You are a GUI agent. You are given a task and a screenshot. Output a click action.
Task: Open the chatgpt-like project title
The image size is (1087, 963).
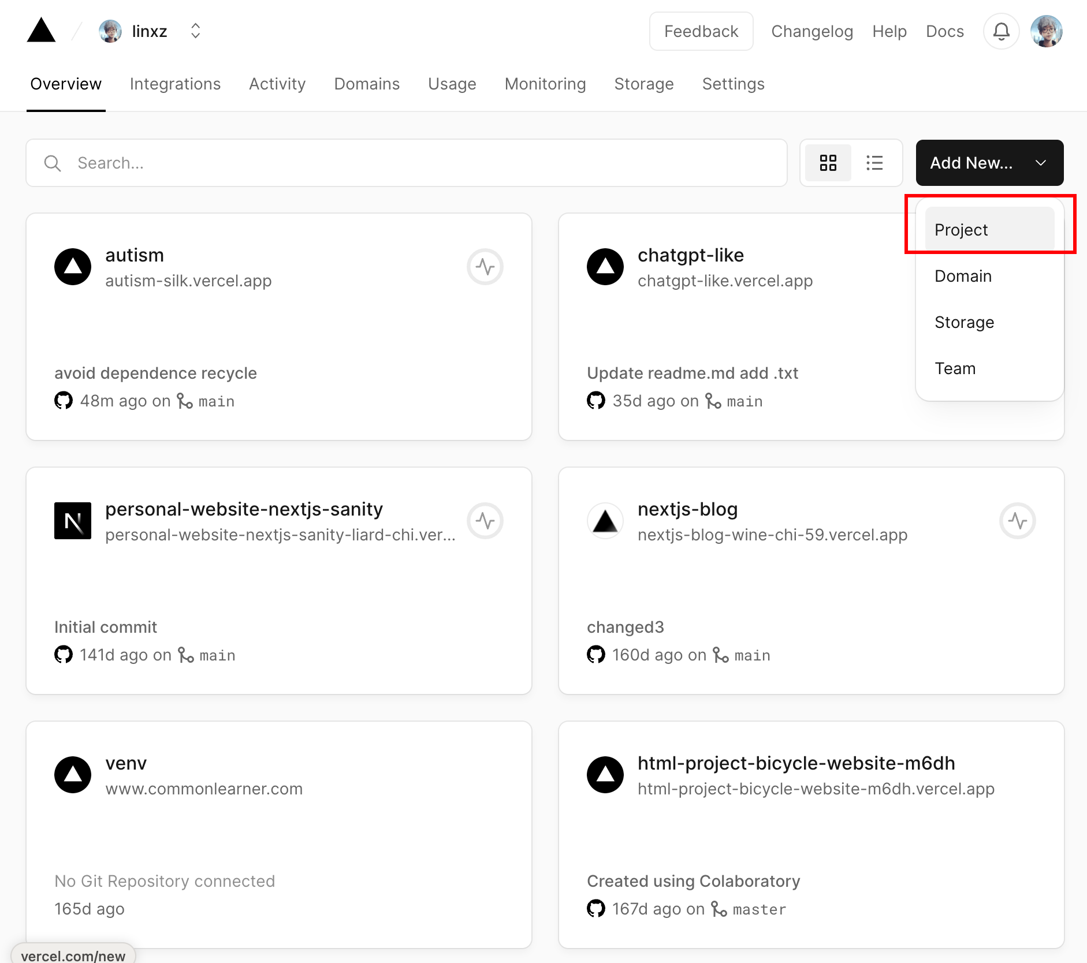691,255
